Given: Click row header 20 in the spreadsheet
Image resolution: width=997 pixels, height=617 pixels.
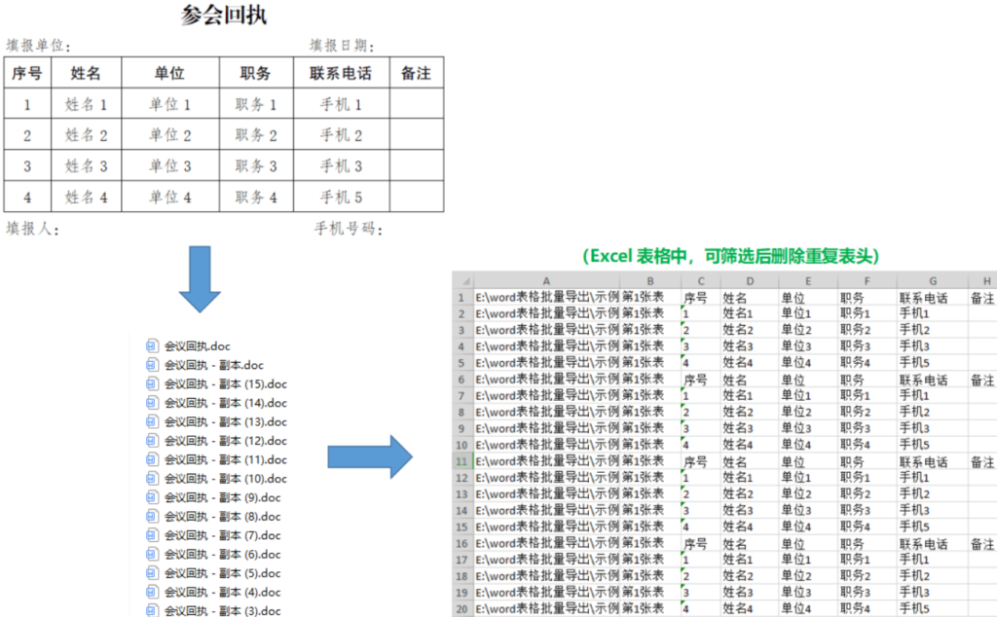Looking at the screenshot, I should coord(462,608).
